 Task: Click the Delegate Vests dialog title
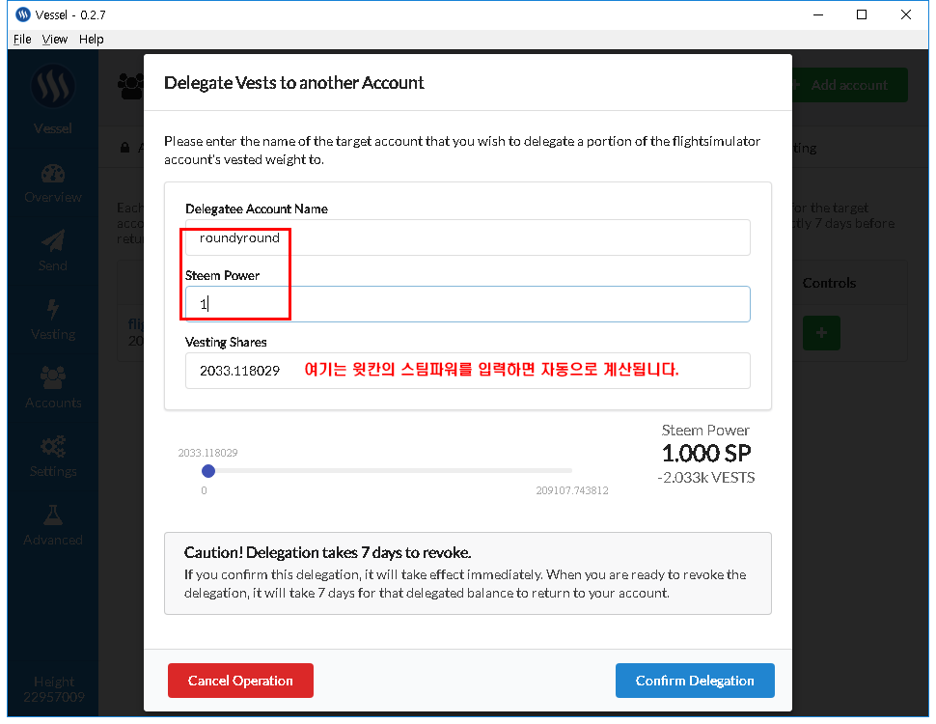(293, 82)
